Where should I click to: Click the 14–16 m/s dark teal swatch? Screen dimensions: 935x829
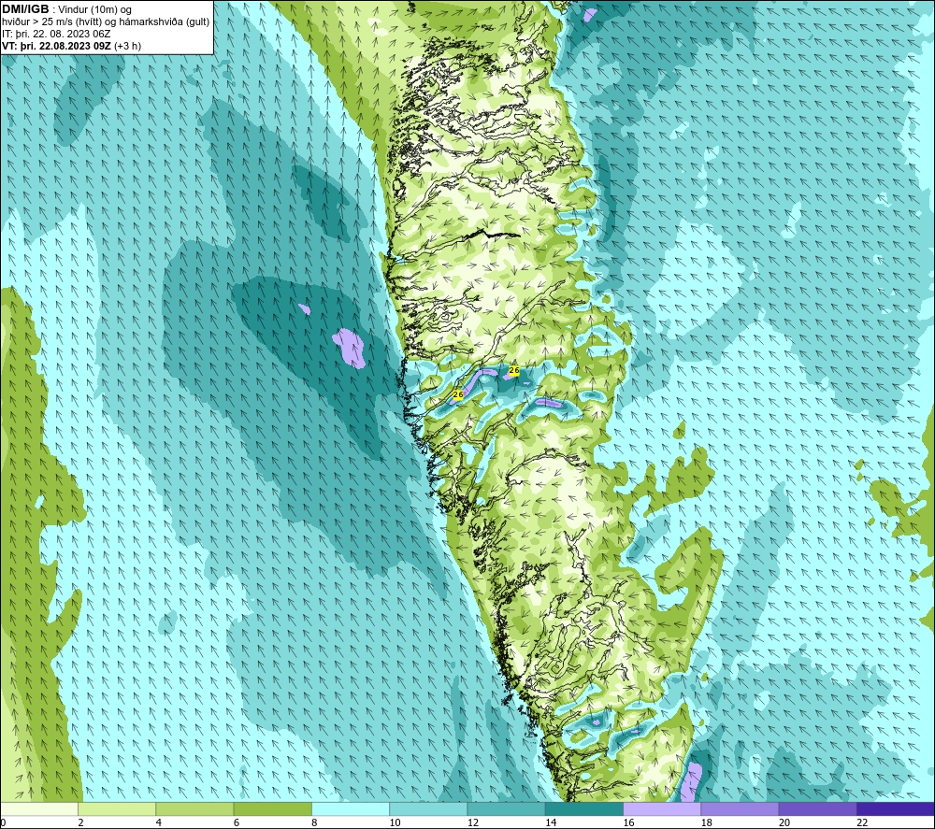click(584, 808)
